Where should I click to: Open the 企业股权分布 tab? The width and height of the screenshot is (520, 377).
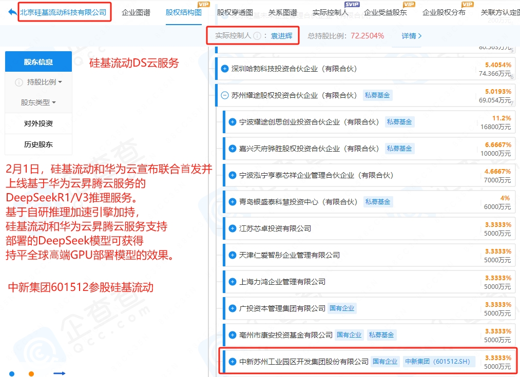pos(444,13)
